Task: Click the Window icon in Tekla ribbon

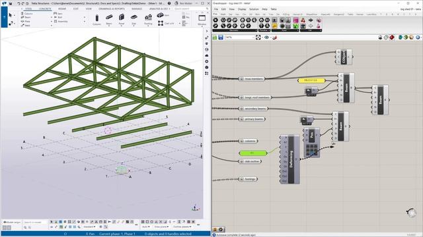Action: 202,18
